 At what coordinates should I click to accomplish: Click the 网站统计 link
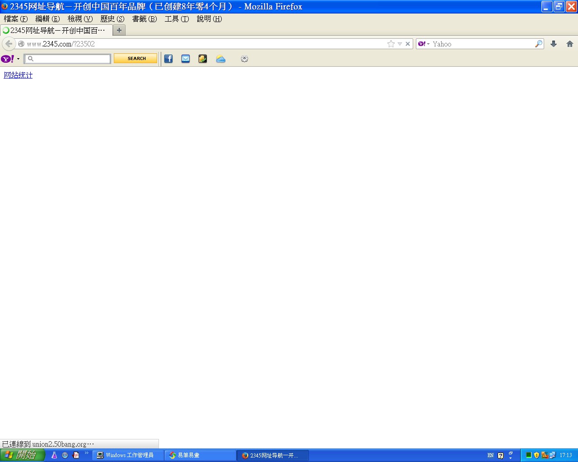pyautogui.click(x=18, y=75)
